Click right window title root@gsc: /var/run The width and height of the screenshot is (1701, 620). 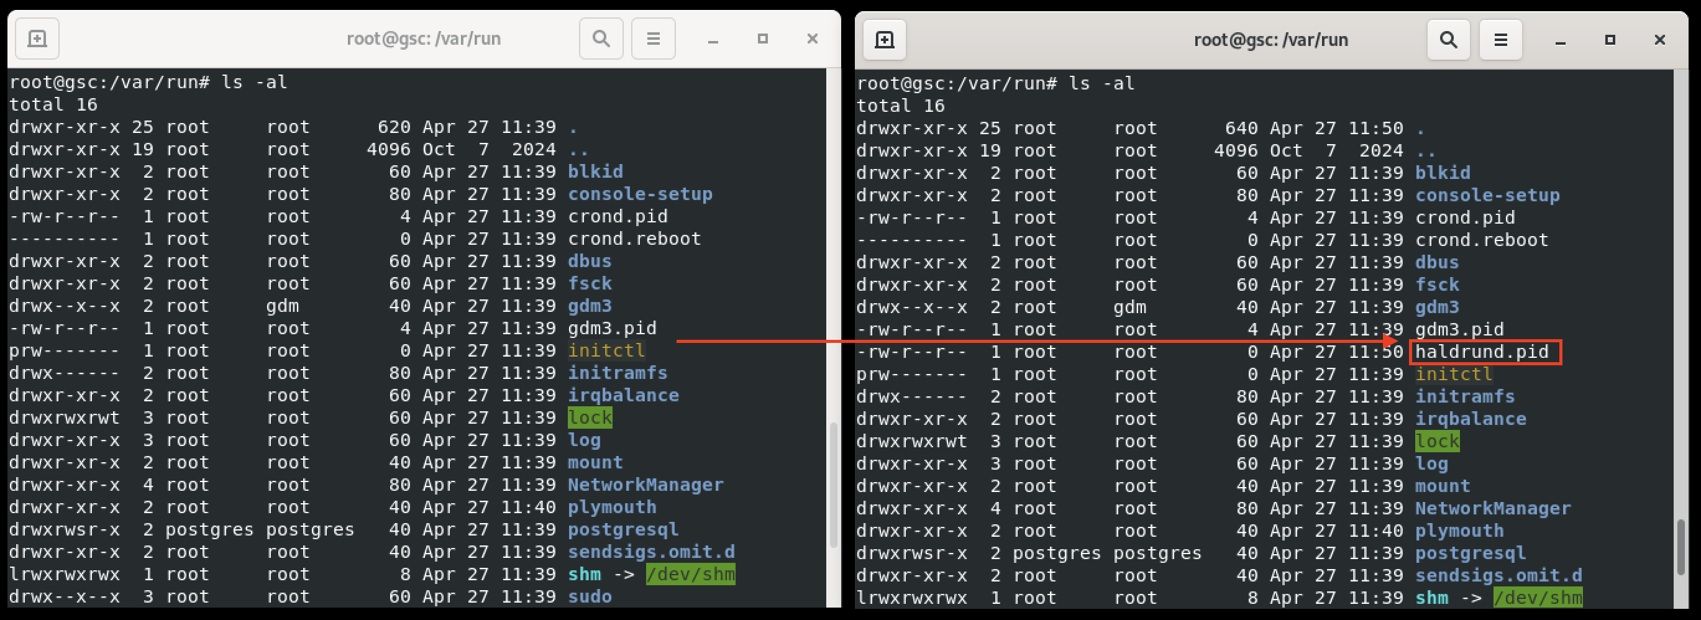click(1271, 40)
